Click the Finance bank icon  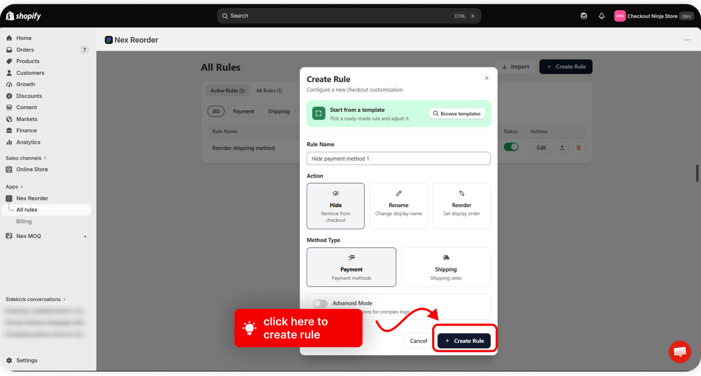(9, 130)
